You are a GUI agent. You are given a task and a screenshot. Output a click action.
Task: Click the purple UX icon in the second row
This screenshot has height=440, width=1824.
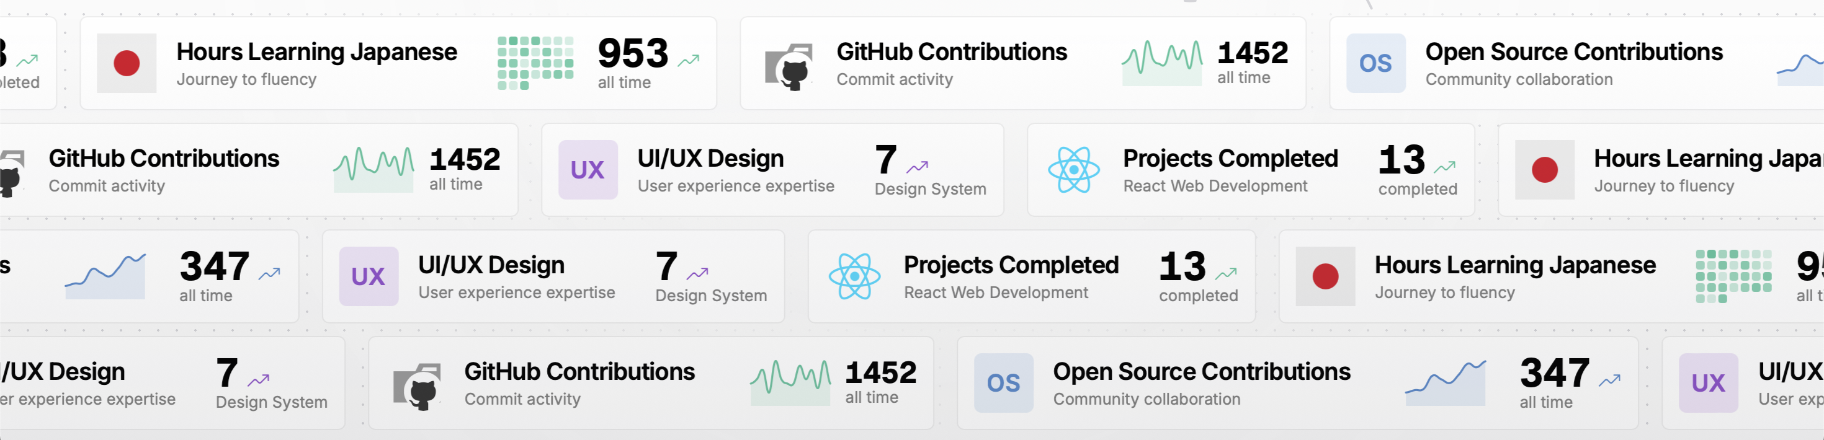pos(588,170)
